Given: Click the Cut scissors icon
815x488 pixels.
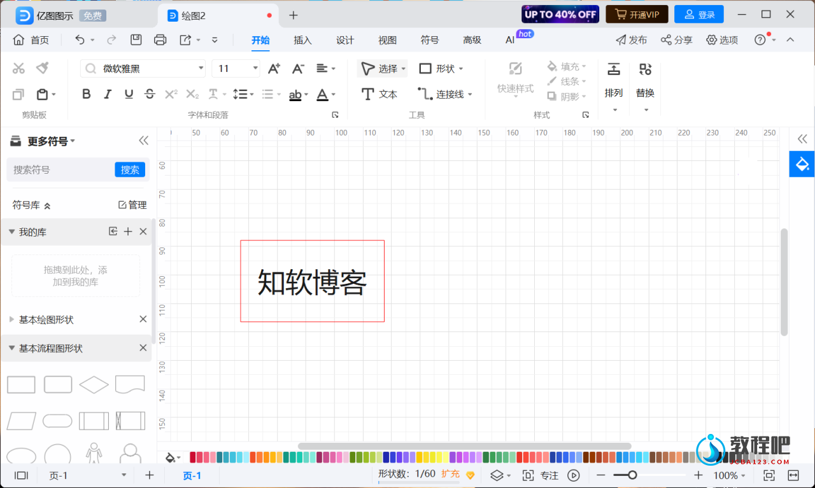Looking at the screenshot, I should 18,68.
